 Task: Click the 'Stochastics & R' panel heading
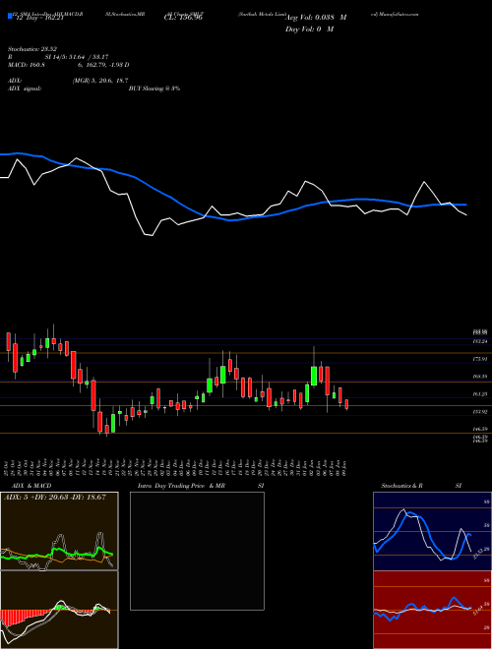click(402, 486)
